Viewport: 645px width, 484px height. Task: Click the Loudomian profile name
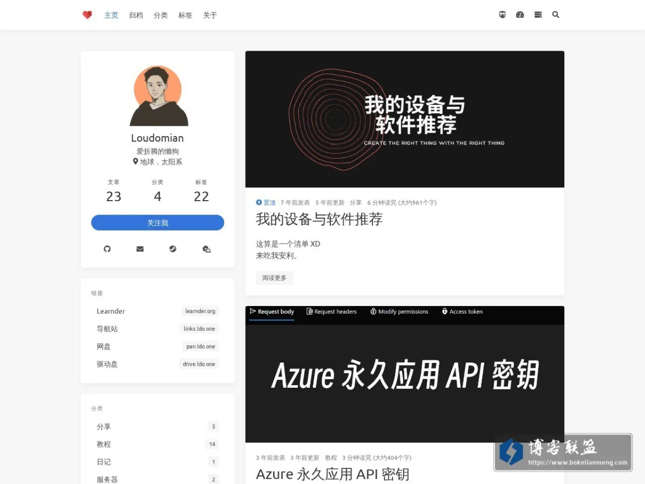point(157,138)
